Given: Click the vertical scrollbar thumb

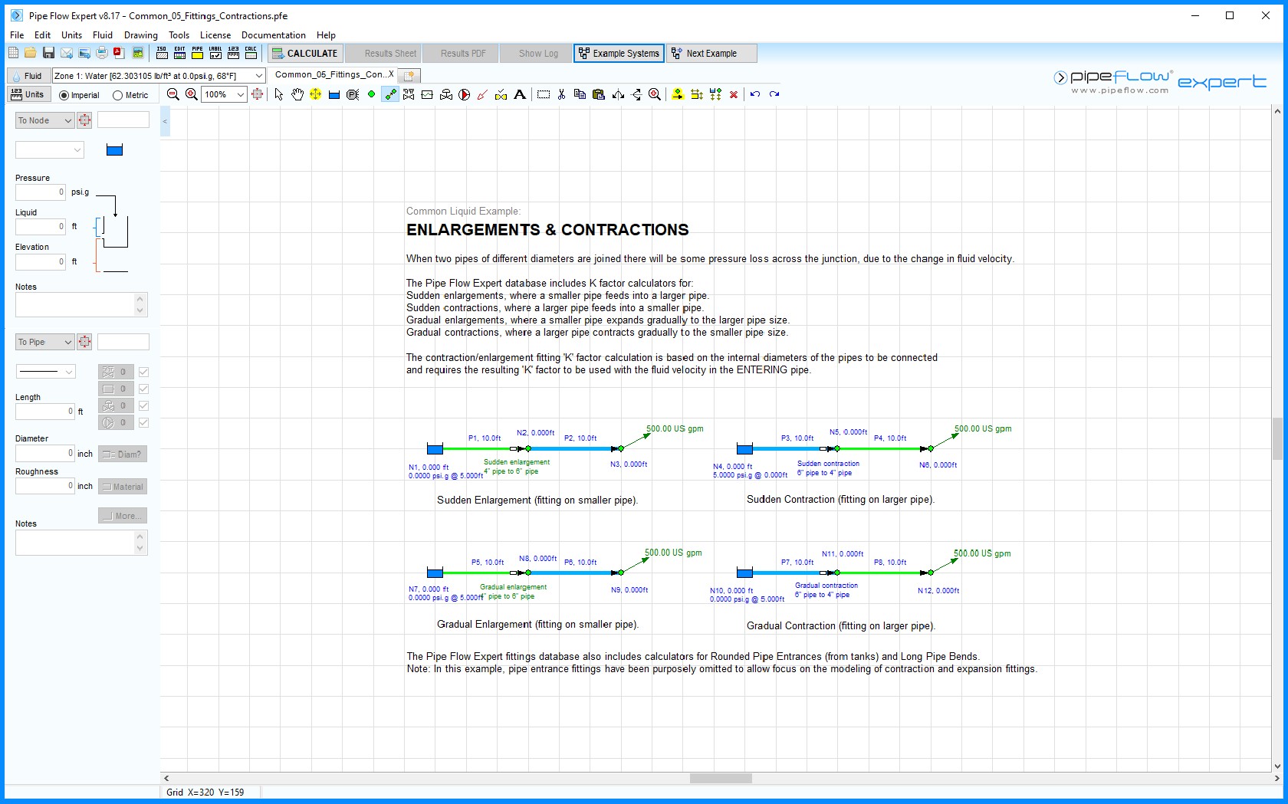Looking at the screenshot, I should (1277, 438).
